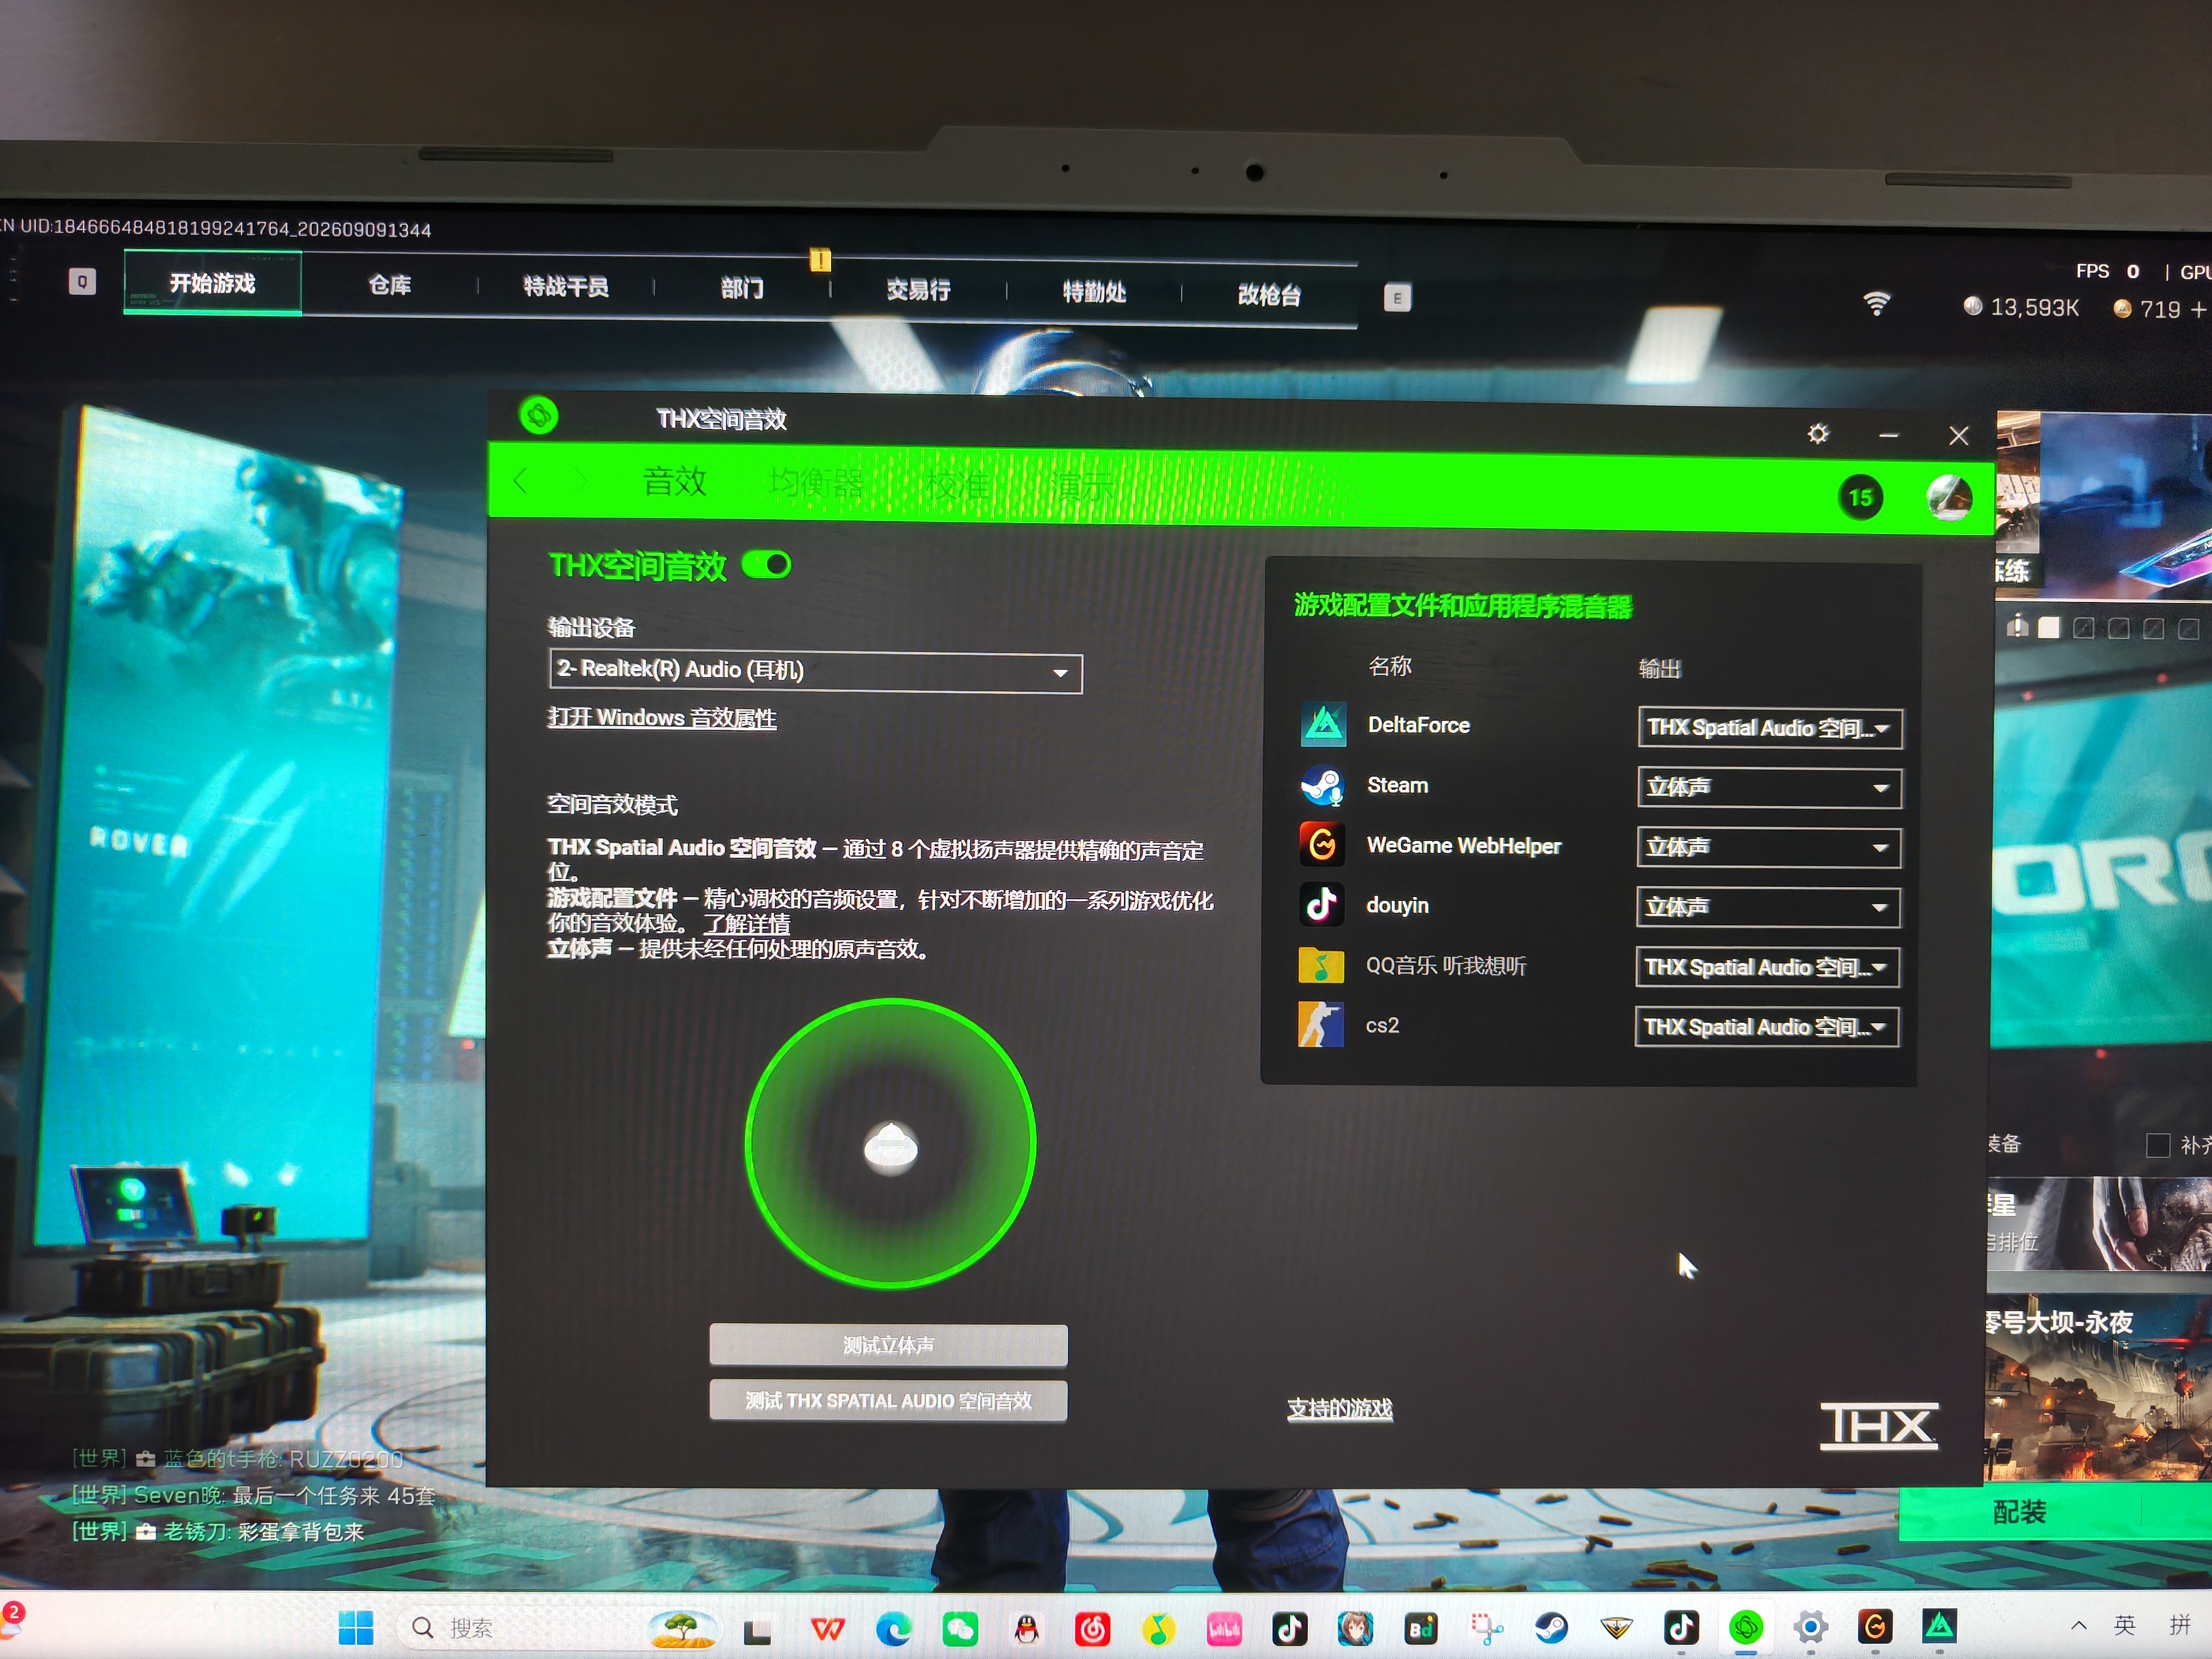Open the notification badge showing 15
The image size is (2212, 1659).
click(1860, 497)
